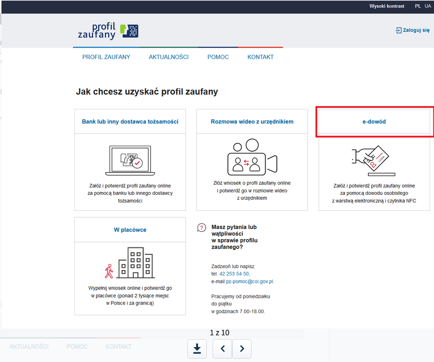
Task: Open the POMOC menu item
Action: pyautogui.click(x=218, y=57)
